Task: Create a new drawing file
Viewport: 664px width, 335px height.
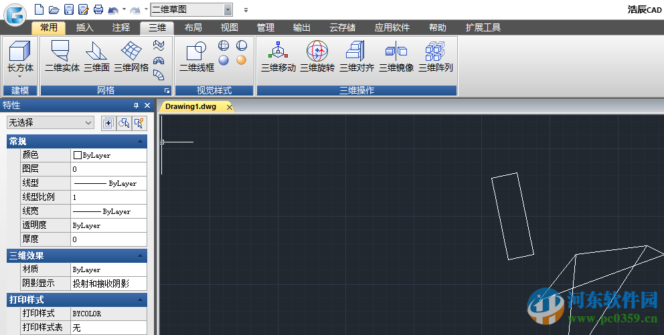Action: tap(39, 9)
